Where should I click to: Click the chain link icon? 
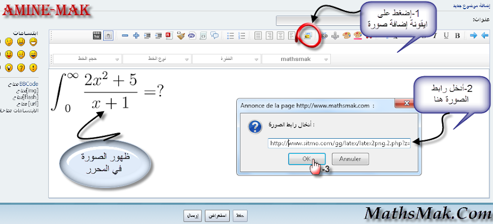coord(324,36)
